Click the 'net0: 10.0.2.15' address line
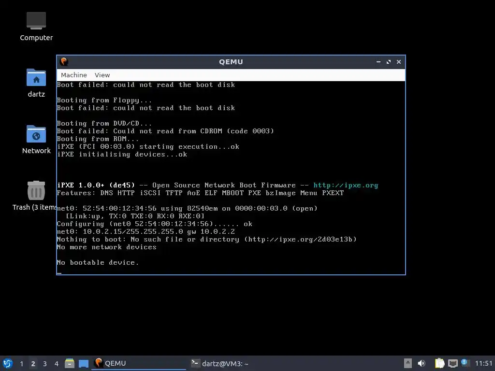Screen dimensions: 495x371 tap(146, 231)
